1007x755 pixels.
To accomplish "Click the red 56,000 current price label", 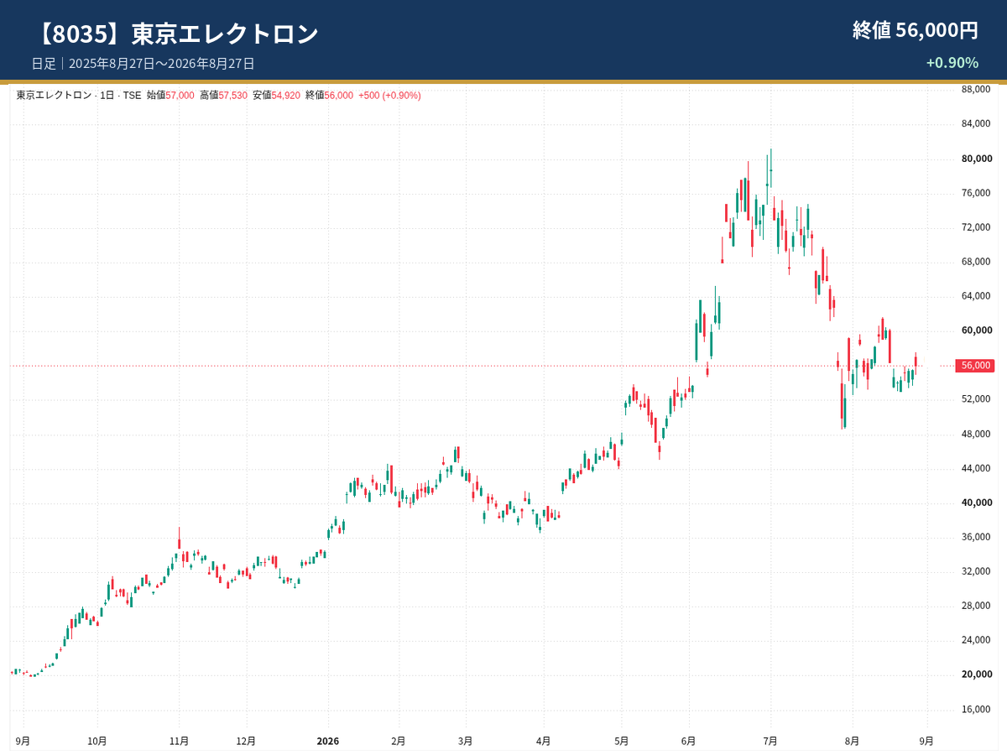I will (x=976, y=366).
